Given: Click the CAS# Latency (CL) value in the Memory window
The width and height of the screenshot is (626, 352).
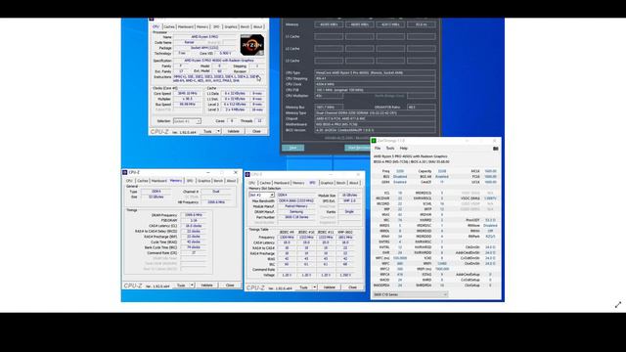Looking at the screenshot, I should (194, 226).
